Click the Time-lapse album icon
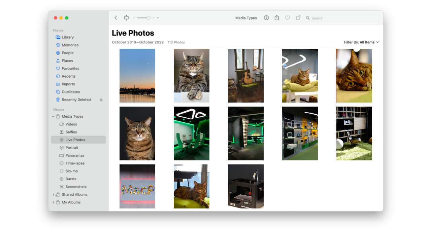 (62, 163)
